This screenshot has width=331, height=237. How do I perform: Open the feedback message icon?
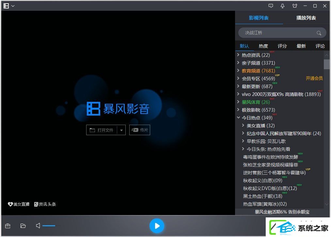click(x=271, y=6)
